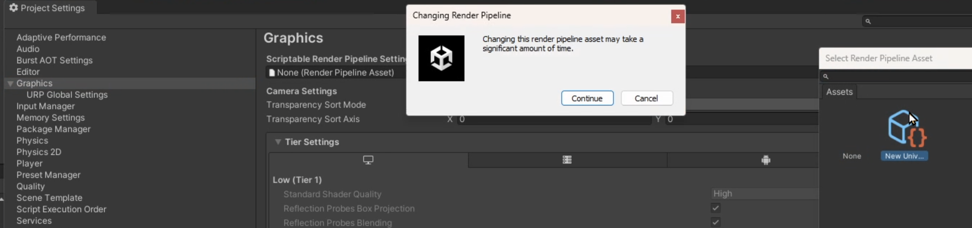Collapse the Tier Settings foldout
Viewport: 972px width, 228px height.
tap(278, 142)
